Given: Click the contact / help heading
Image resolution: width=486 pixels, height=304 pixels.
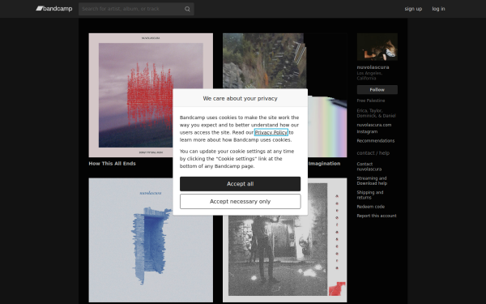Looking at the screenshot, I should 373,153.
